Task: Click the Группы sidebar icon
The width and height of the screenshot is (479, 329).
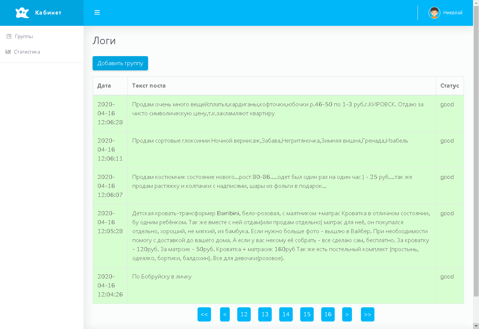Action: click(9, 36)
